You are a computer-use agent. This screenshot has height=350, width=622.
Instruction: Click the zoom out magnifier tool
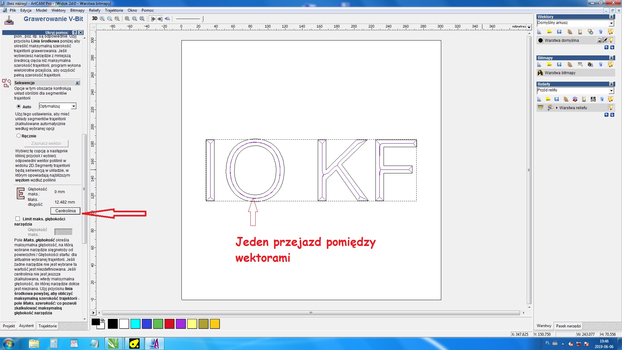(x=110, y=18)
